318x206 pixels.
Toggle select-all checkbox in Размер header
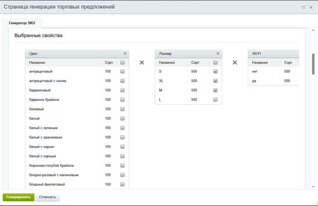(x=216, y=63)
